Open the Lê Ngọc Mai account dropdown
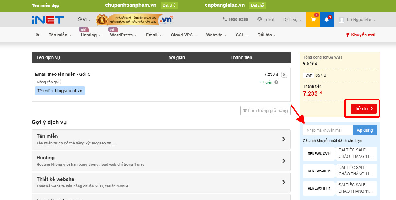Viewport: 396px width, 200px height. (357, 20)
